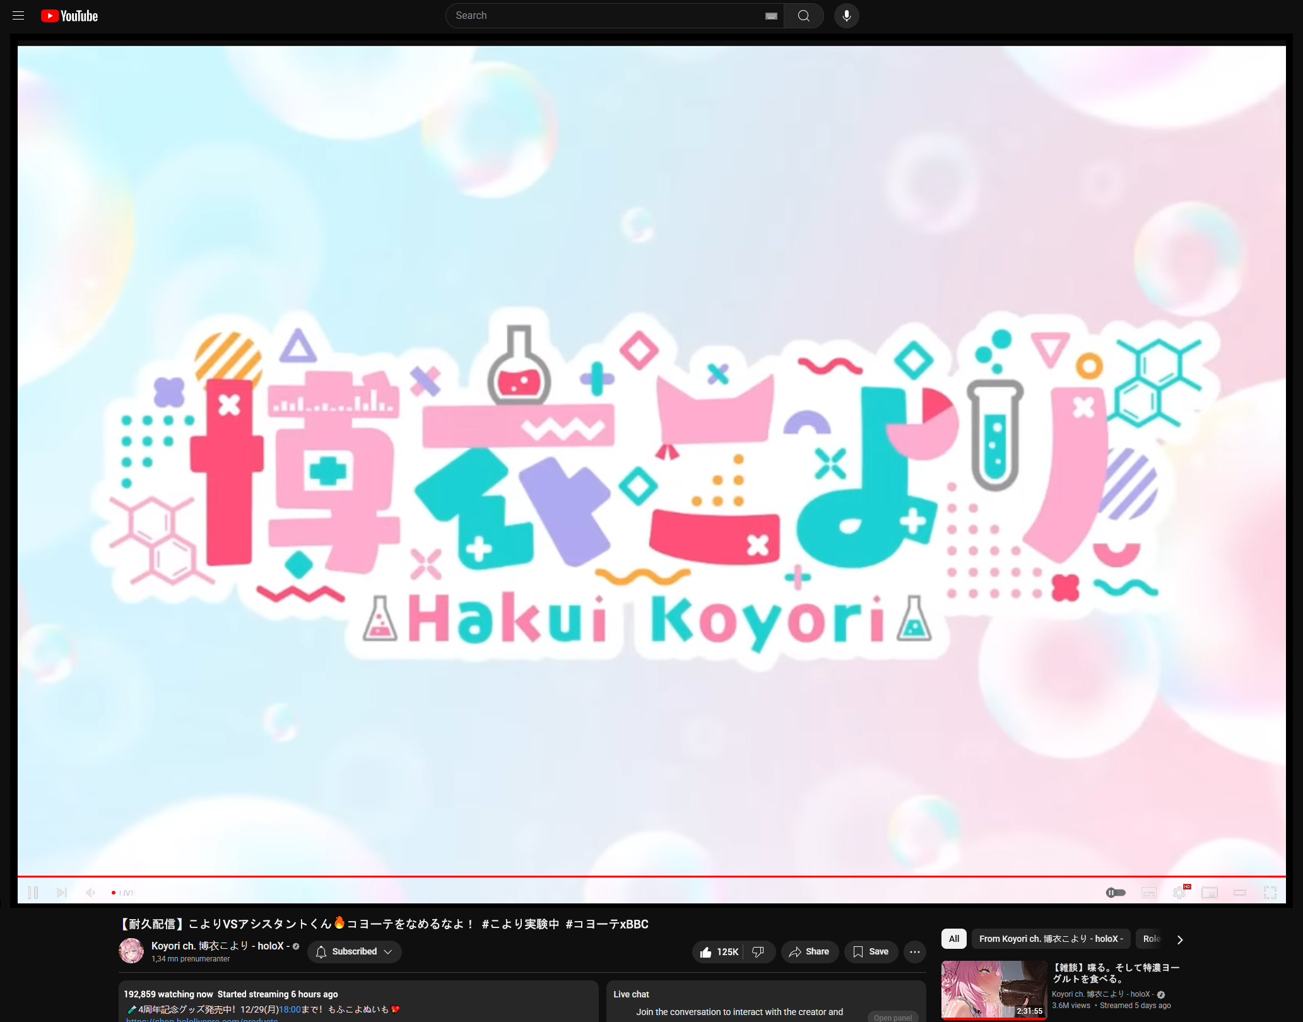The width and height of the screenshot is (1303, 1022).
Task: Toggle theater mode
Action: [1240, 893]
